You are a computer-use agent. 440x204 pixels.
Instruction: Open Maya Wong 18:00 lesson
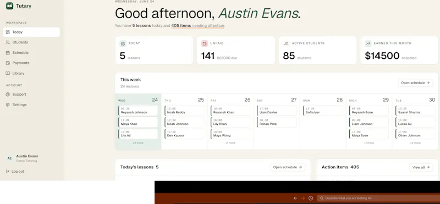(x=230, y=134)
